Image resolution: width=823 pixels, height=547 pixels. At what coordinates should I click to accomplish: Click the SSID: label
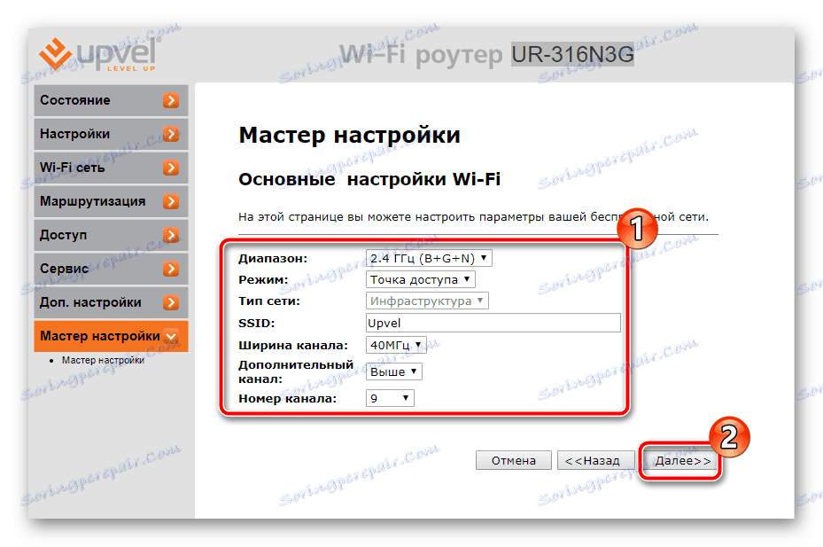[x=257, y=324]
